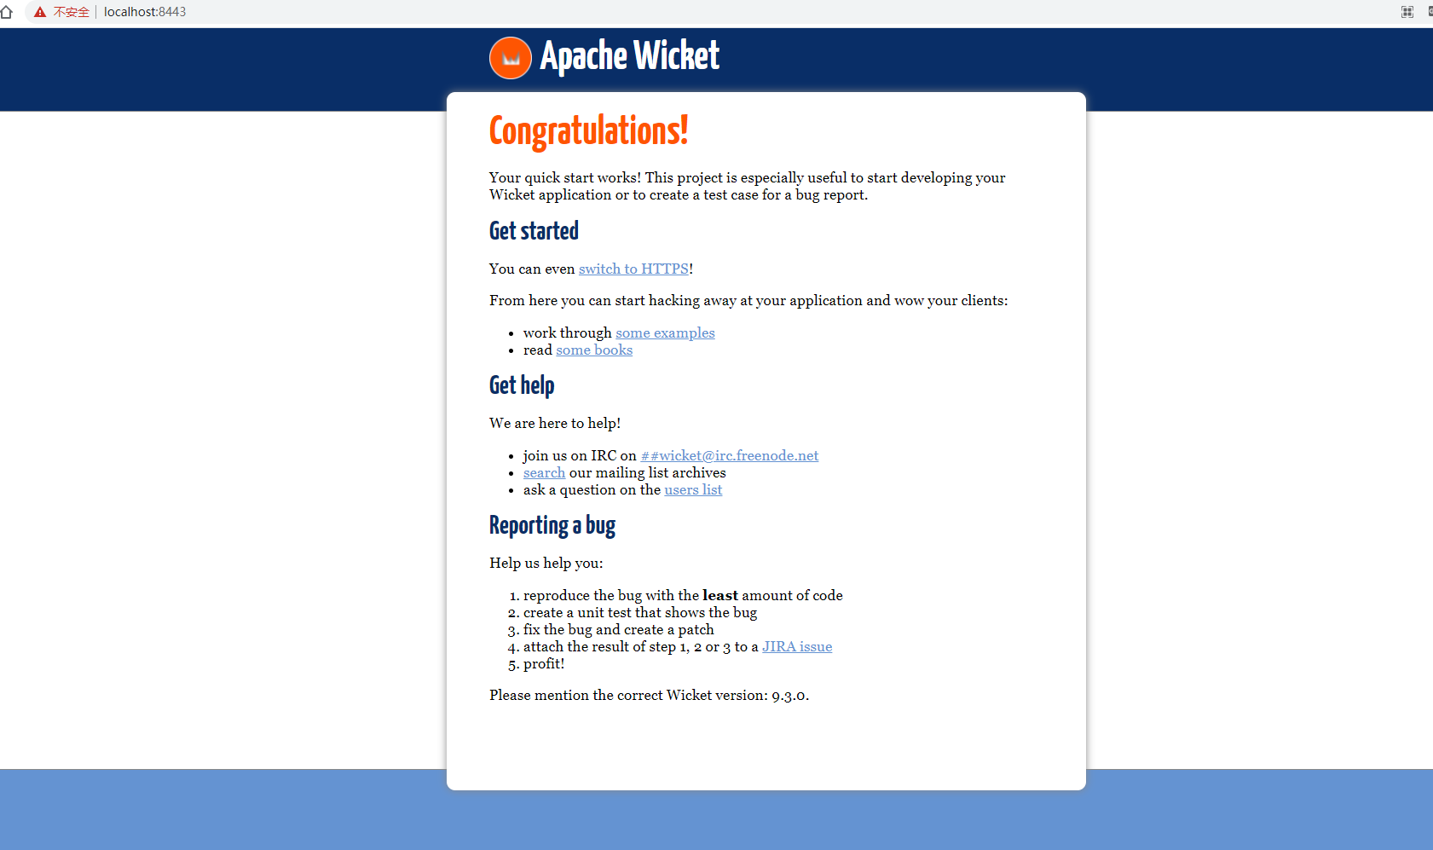Image resolution: width=1433 pixels, height=850 pixels.
Task: Open the some examples link
Action: [x=665, y=332]
